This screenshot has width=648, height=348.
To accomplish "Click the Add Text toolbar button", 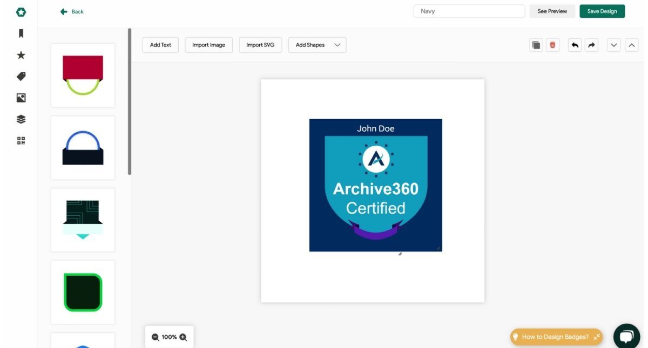I will click(160, 45).
